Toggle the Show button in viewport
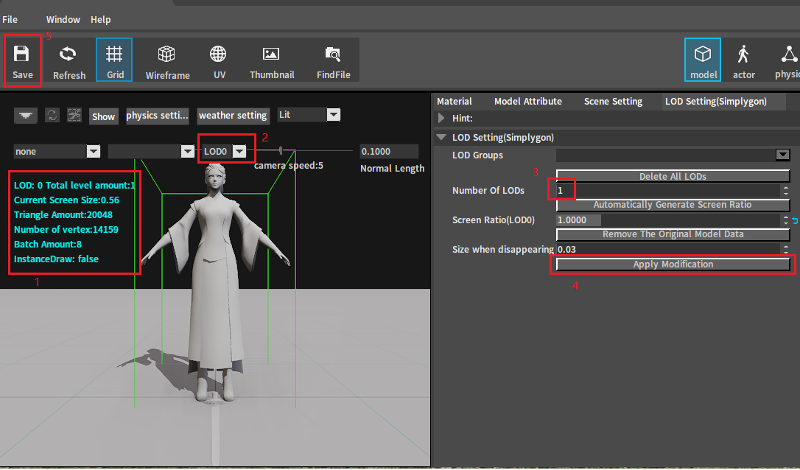The width and height of the screenshot is (800, 470). pos(103,116)
